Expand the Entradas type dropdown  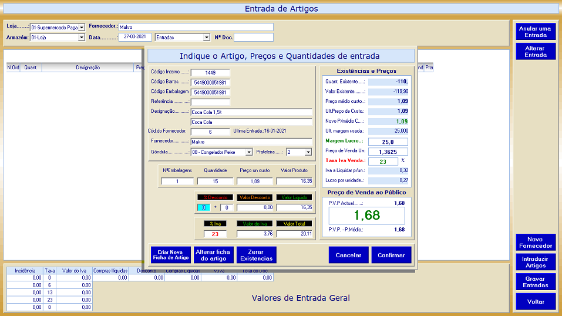point(206,38)
